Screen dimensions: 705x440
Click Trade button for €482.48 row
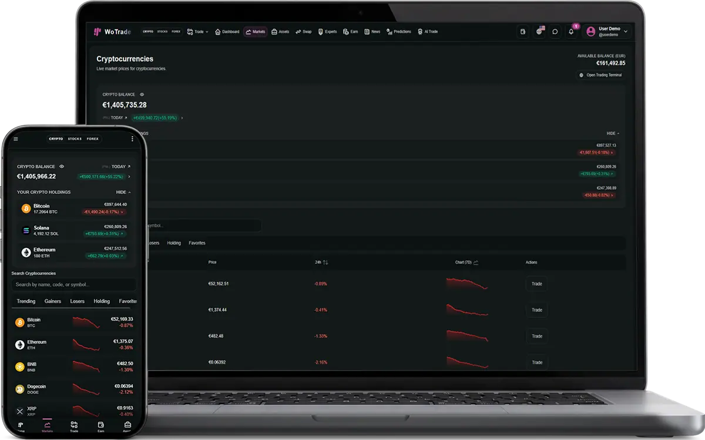pyautogui.click(x=537, y=336)
